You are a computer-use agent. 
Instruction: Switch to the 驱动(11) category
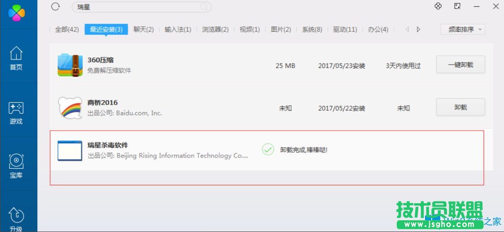click(x=345, y=30)
